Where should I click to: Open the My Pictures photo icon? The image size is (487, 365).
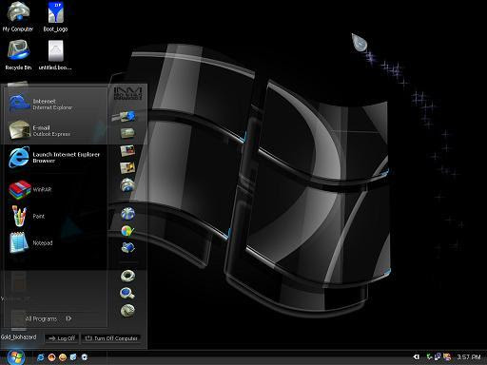127,151
